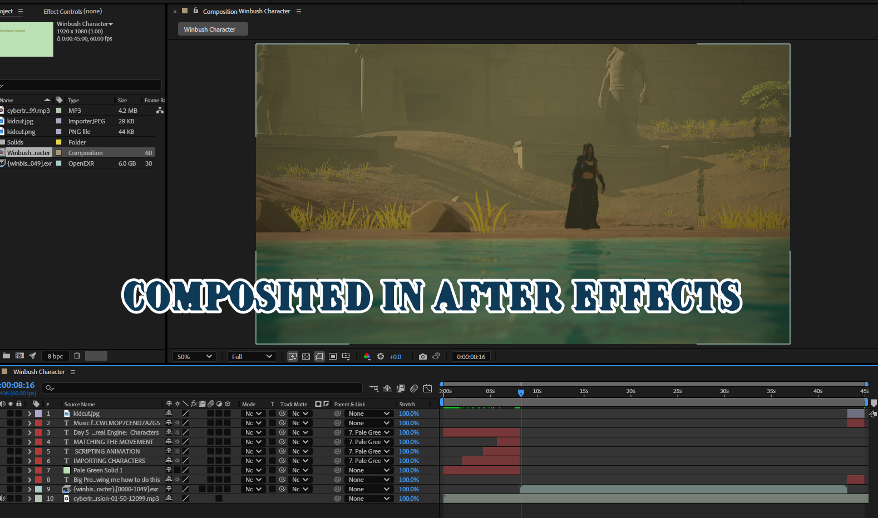Toggle motion blur for the SCRIPTING ANIMATION layer
The width and height of the screenshot is (878, 518).
210,451
